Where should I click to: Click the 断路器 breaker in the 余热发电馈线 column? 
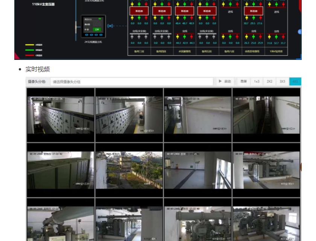[254, 11]
